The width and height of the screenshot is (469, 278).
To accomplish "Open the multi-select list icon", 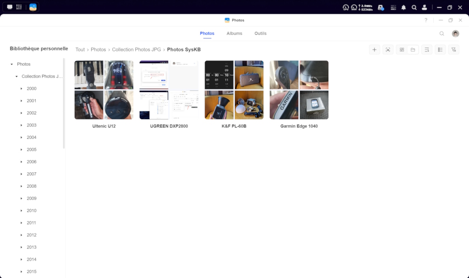I will point(440,49).
